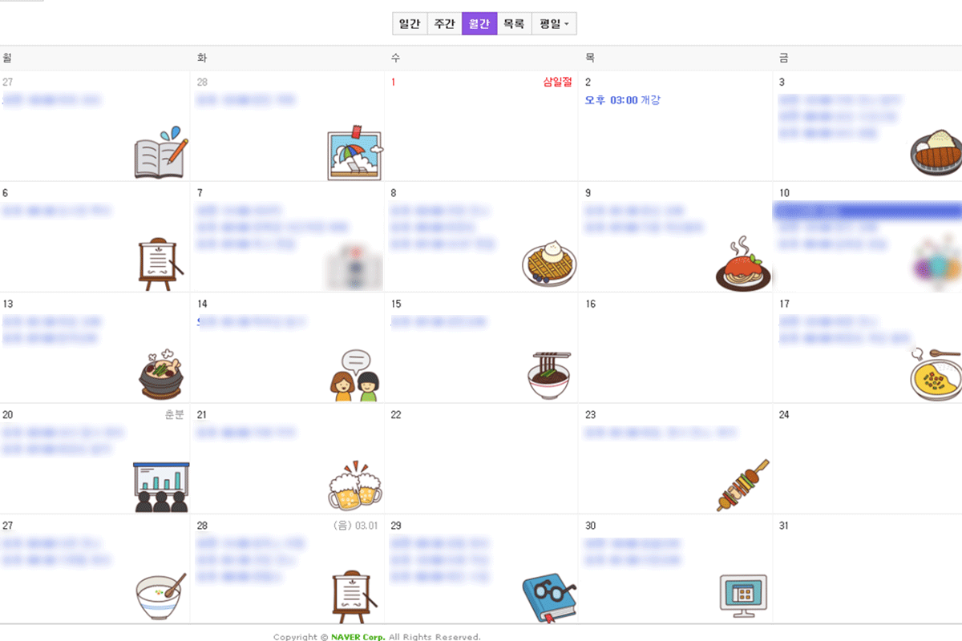Click the two girls chatting sticker
Viewport: 962px width, 641px height.
(x=354, y=376)
